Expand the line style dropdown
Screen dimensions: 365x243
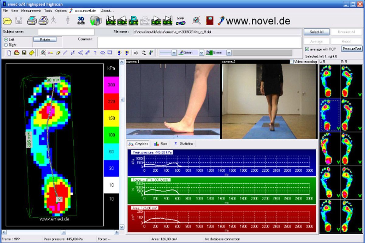coord(174,53)
